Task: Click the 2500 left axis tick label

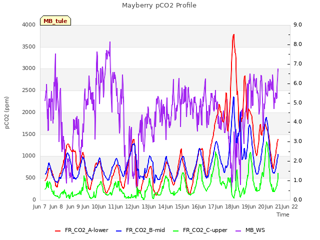Action: tap(29, 90)
